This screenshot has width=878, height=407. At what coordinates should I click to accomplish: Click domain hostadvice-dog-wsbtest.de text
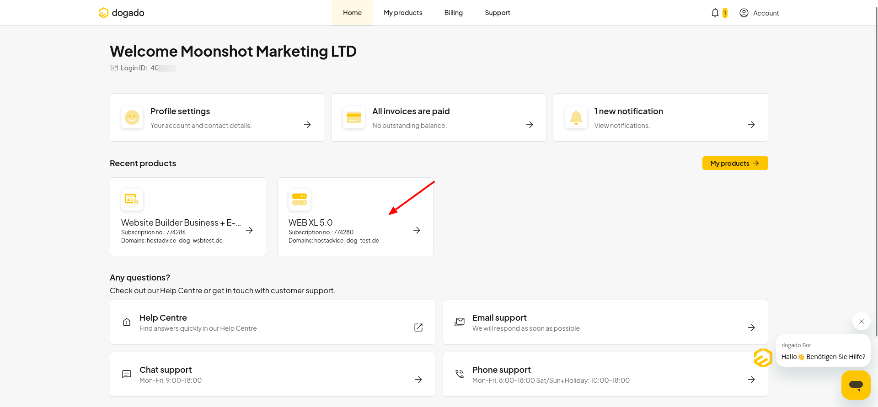point(185,241)
